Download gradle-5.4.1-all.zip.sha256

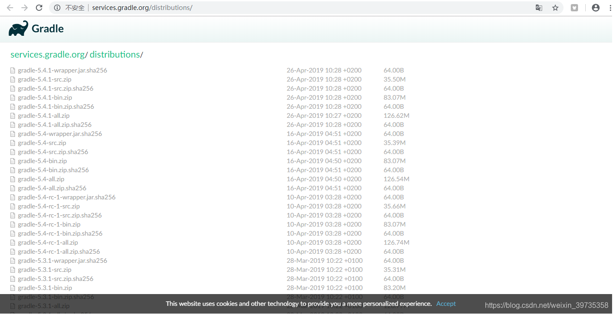pos(54,125)
